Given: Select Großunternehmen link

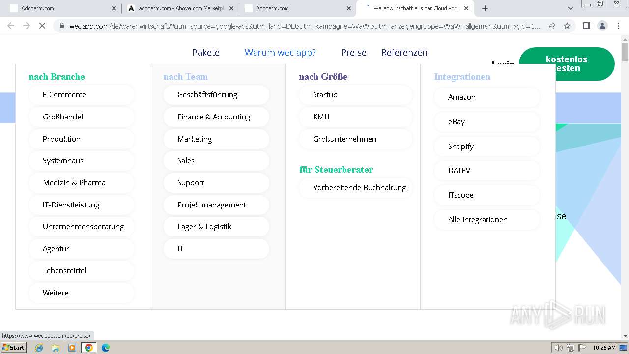Looking at the screenshot, I should (x=356, y=139).
